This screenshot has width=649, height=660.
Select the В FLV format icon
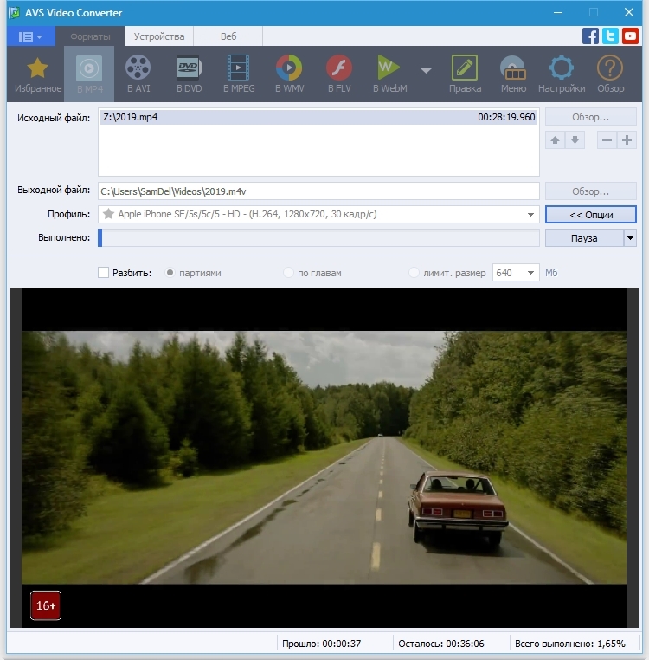[339, 69]
